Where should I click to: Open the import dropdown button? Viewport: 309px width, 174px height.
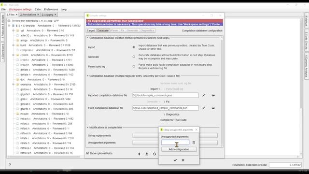pyautogui.click(x=155, y=89)
